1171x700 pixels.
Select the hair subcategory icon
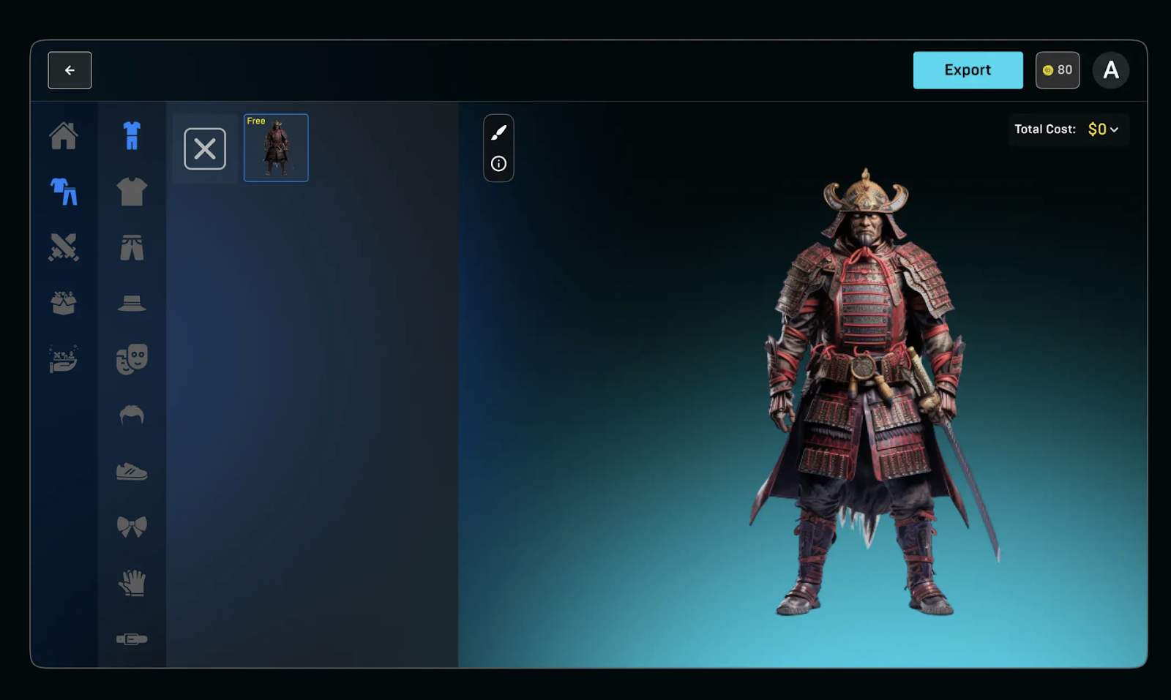point(132,415)
